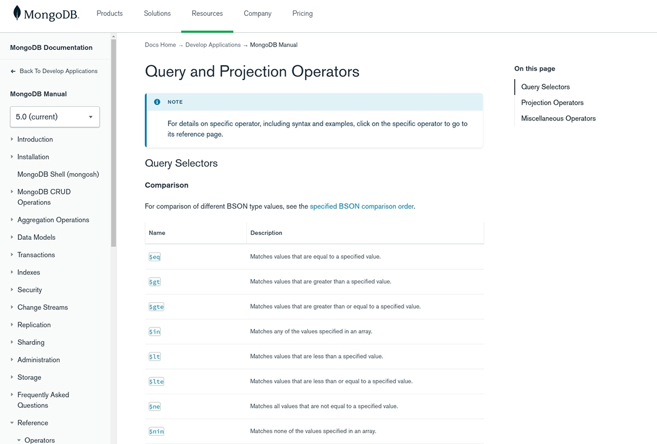Open the 5.0 (current) version dropdown

[x=55, y=117]
